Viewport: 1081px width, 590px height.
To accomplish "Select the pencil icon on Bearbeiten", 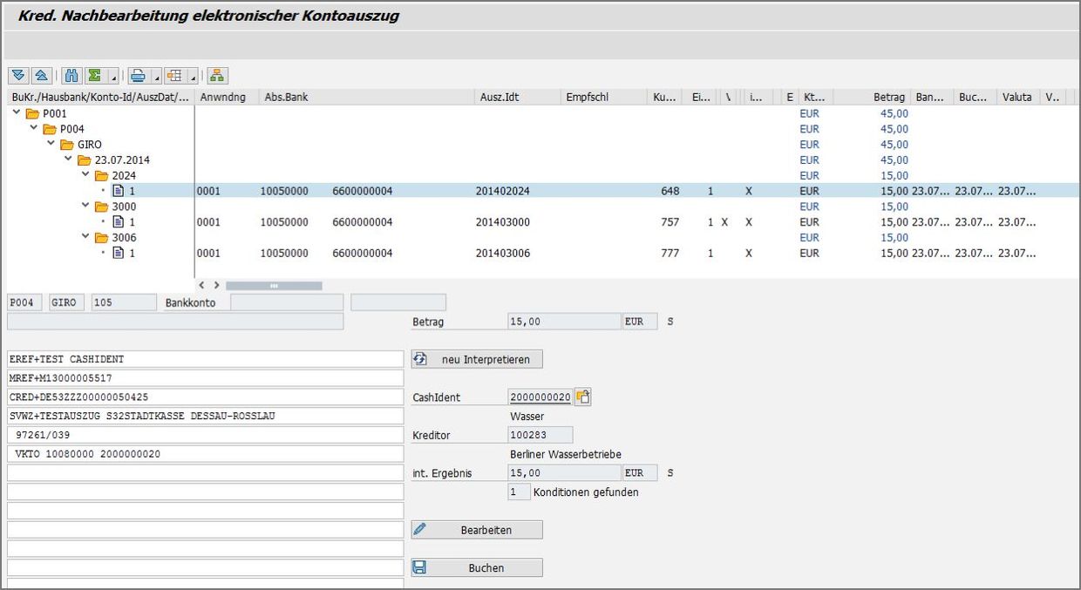I will click(421, 529).
